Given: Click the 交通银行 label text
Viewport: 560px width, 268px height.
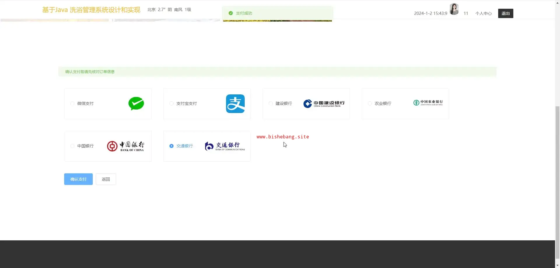Looking at the screenshot, I should [185, 146].
